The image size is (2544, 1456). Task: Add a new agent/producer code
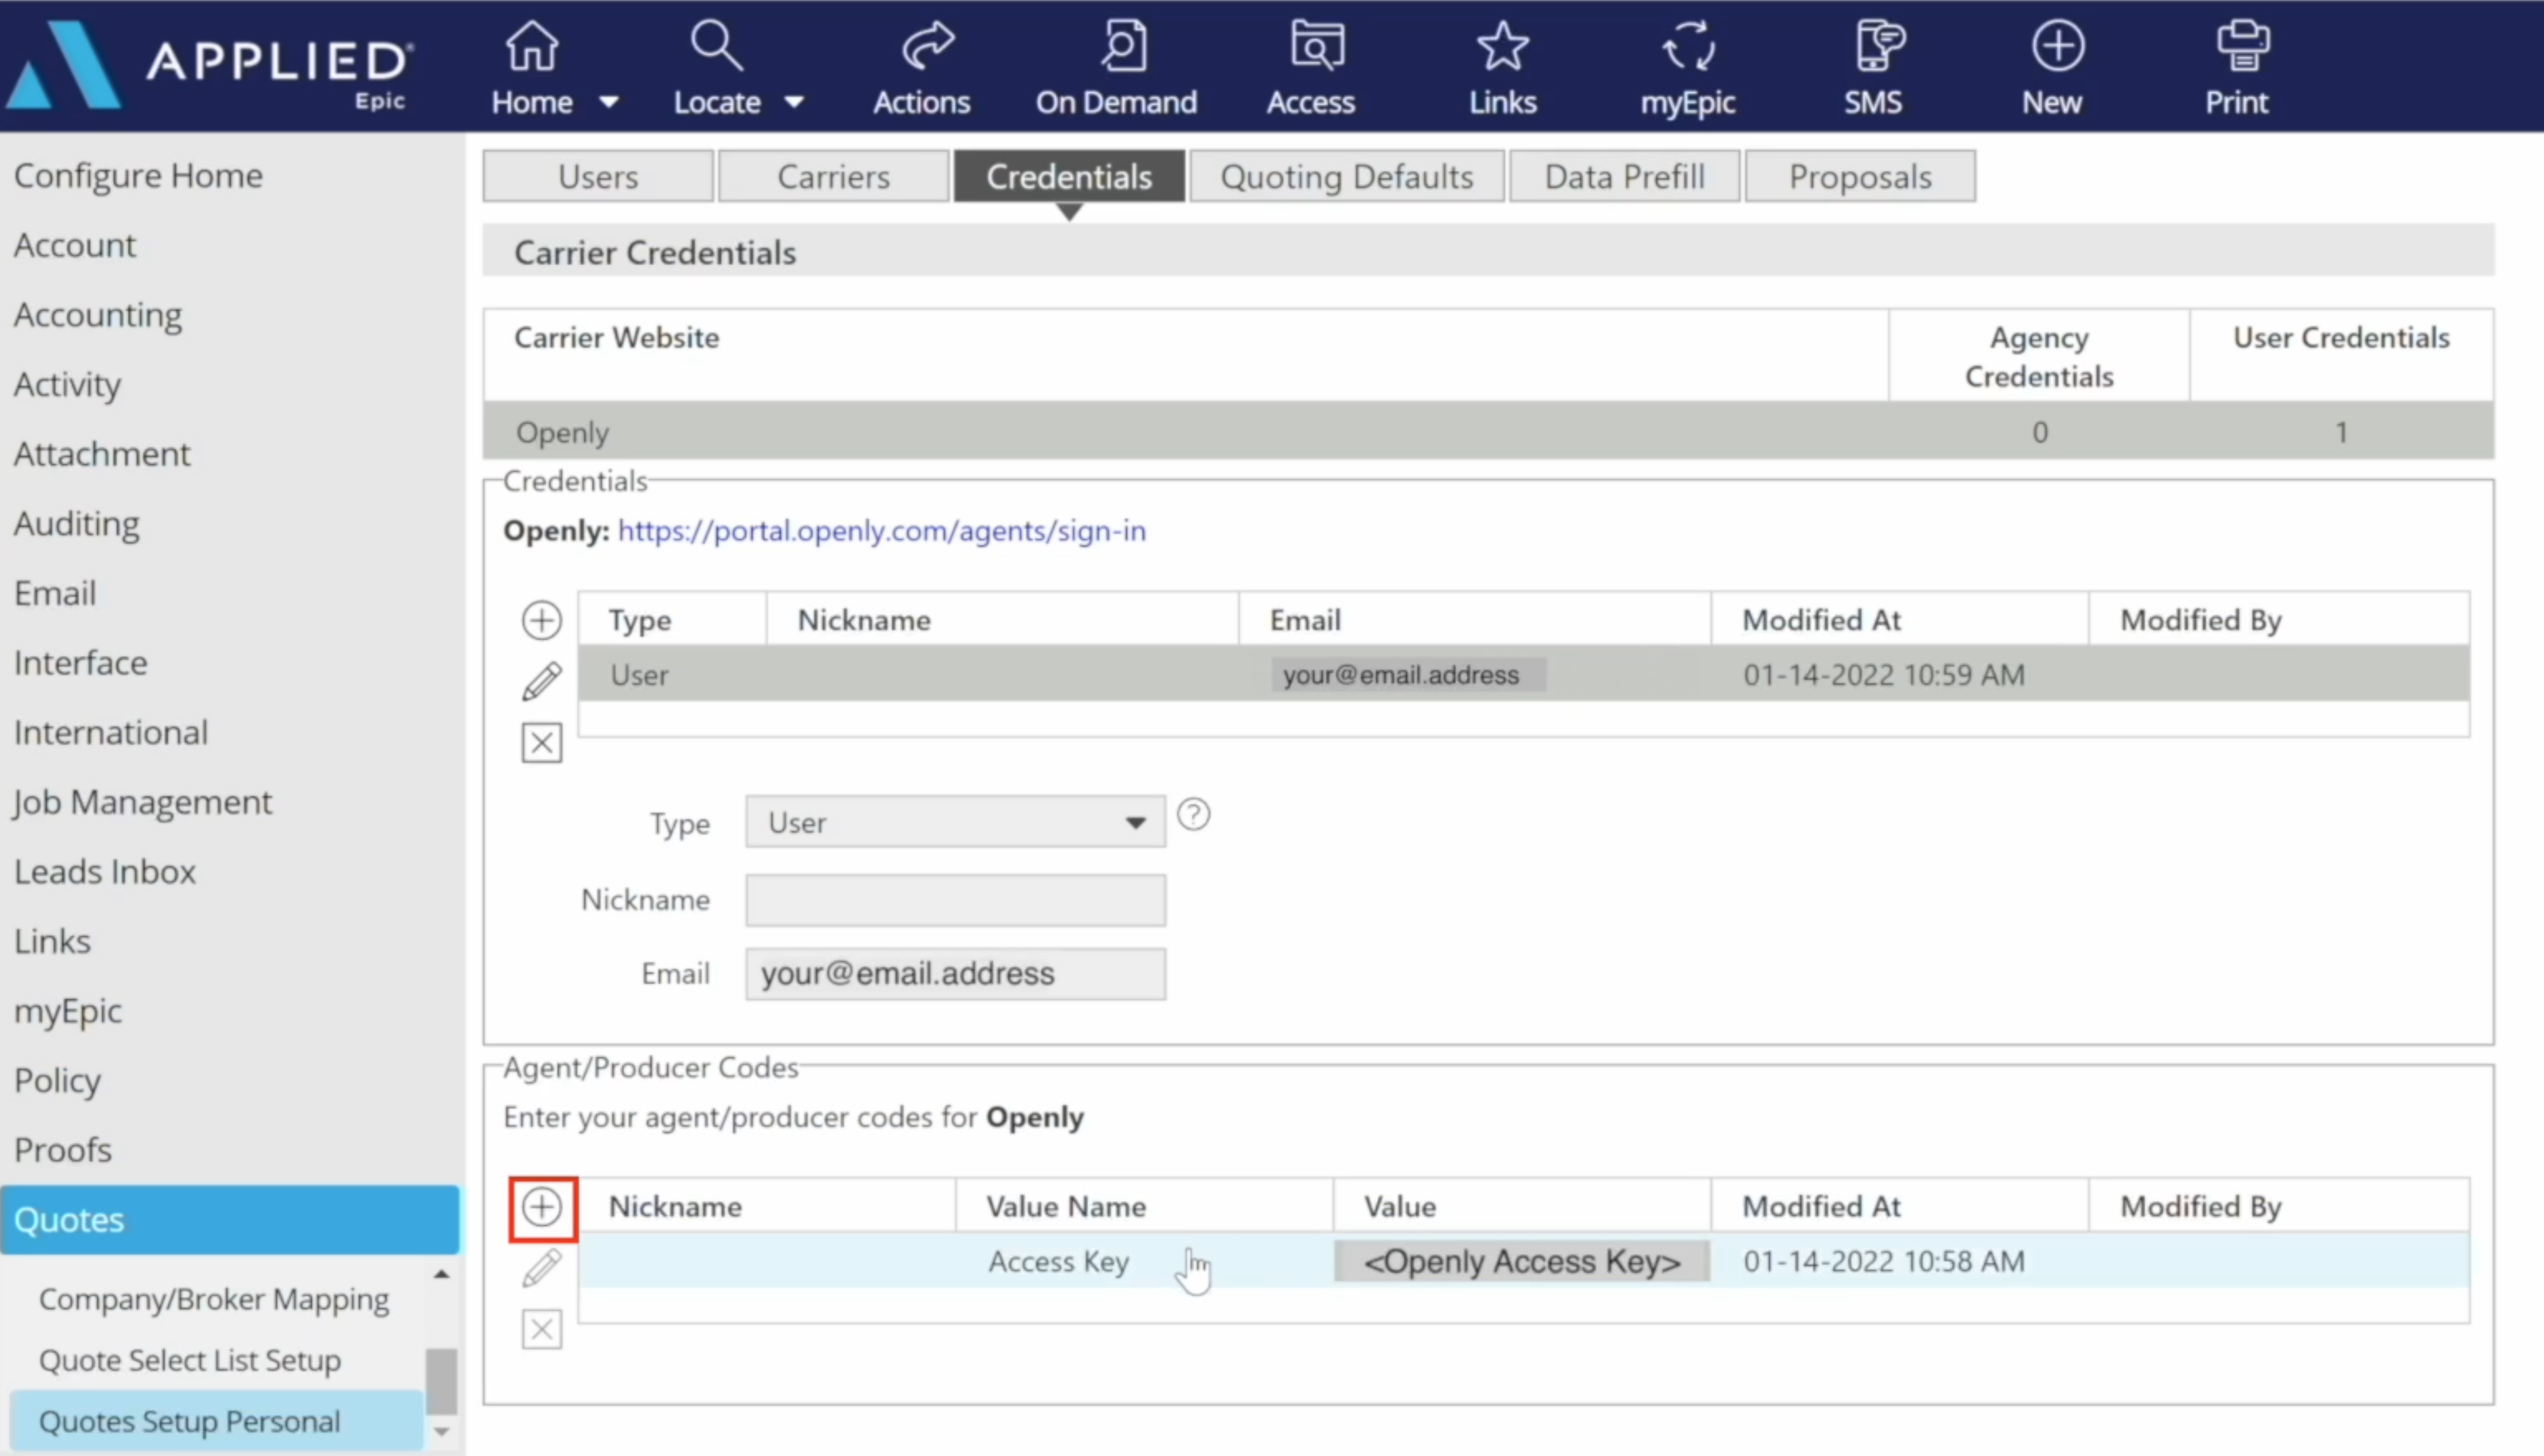[x=542, y=1207]
